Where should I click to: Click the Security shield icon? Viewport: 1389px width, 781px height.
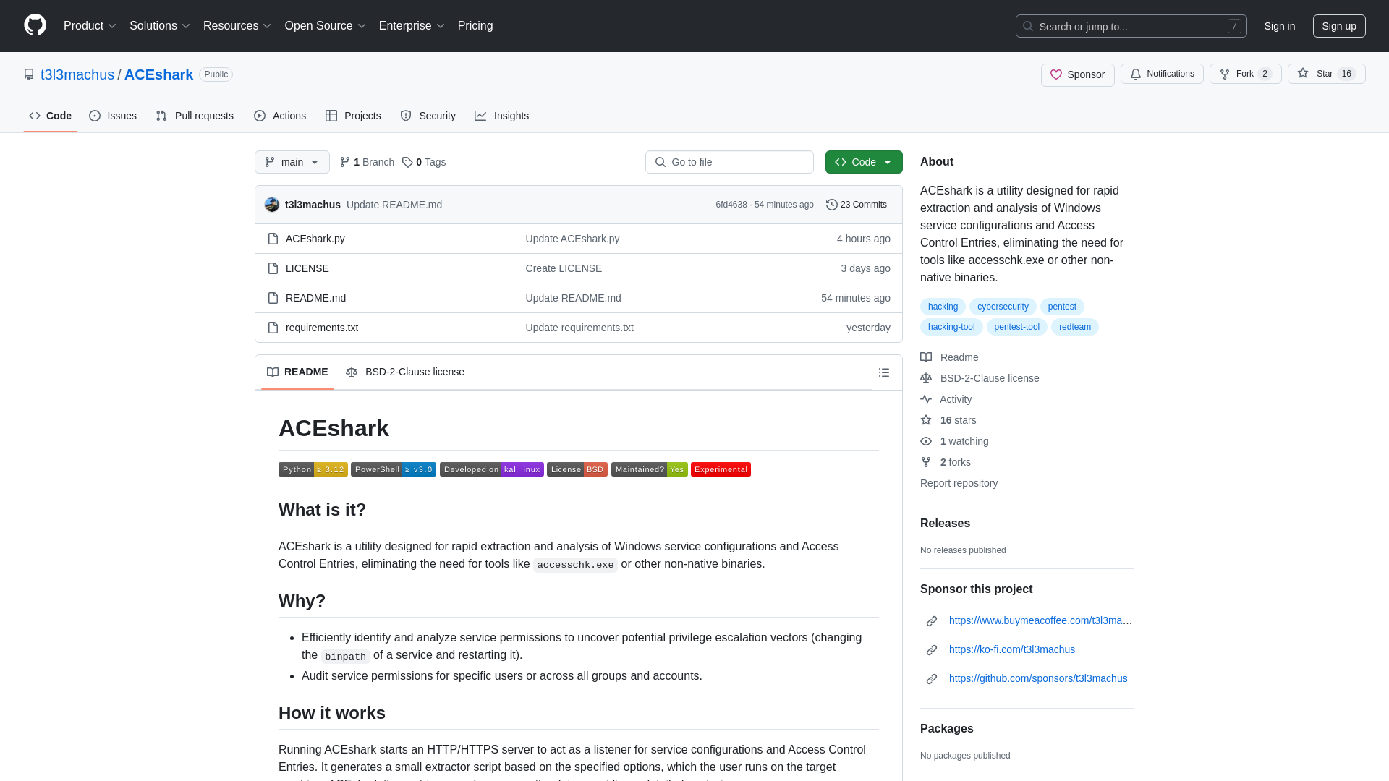407,116
